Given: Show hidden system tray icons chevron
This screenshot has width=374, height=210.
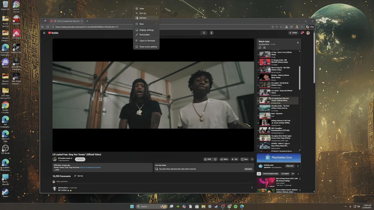Looking at the screenshot, I should (346, 206).
